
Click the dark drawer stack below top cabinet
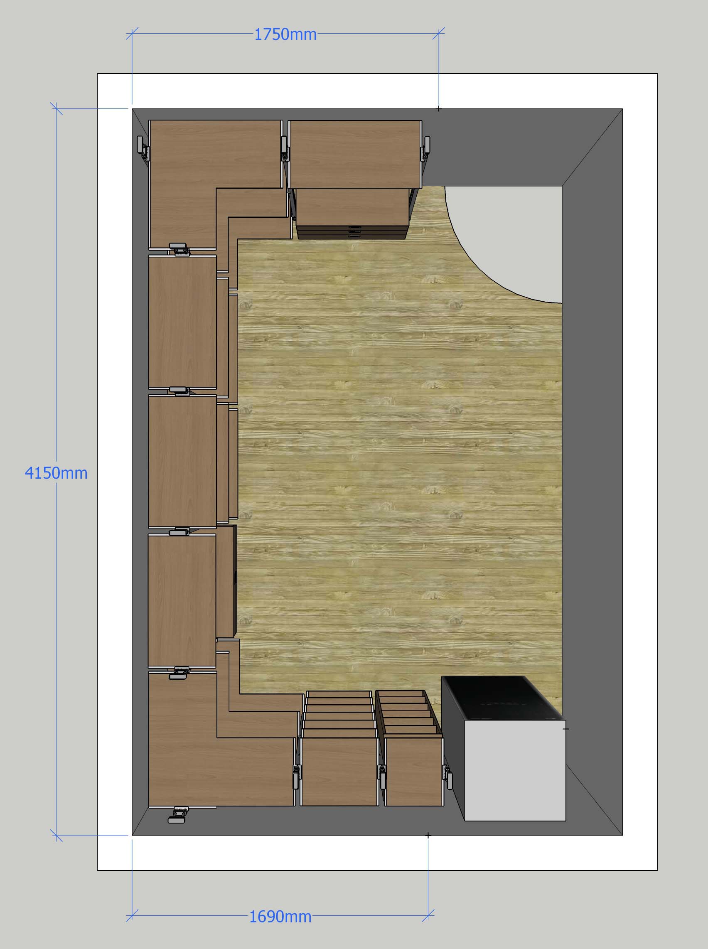click(x=352, y=232)
